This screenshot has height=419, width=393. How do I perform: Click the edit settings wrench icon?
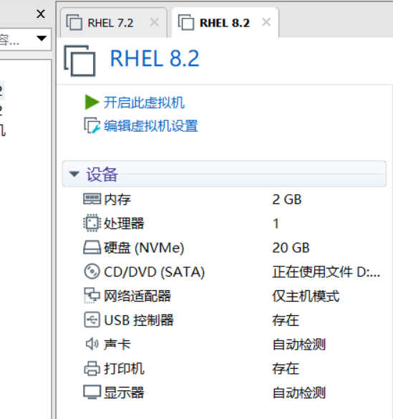click(x=92, y=125)
